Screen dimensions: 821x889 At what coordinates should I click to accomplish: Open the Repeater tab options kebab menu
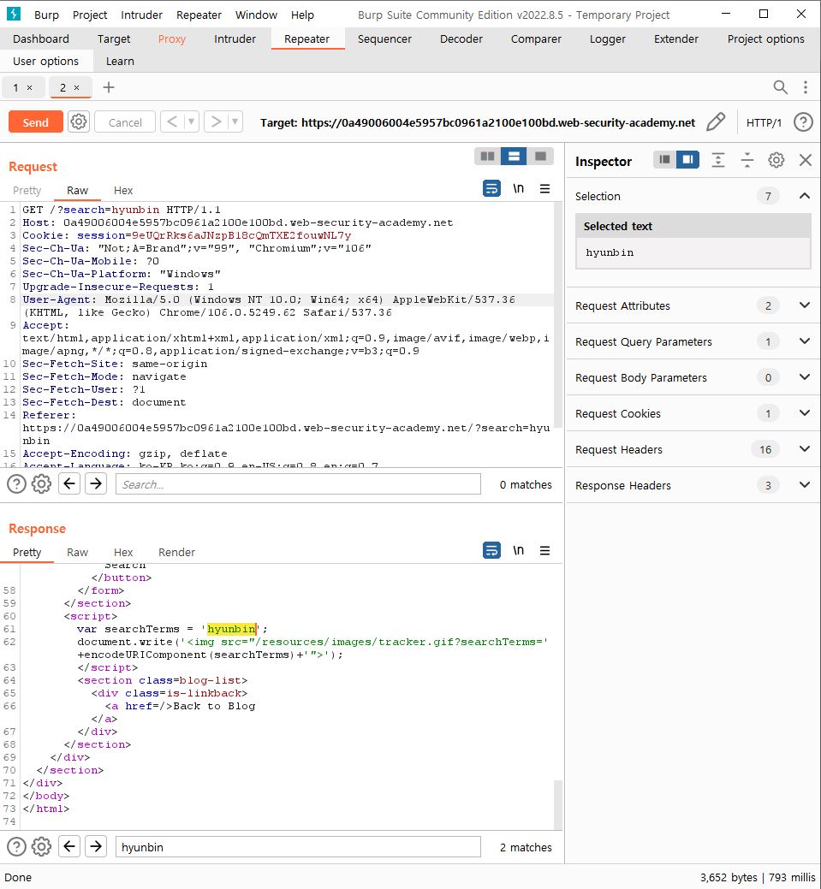point(805,87)
